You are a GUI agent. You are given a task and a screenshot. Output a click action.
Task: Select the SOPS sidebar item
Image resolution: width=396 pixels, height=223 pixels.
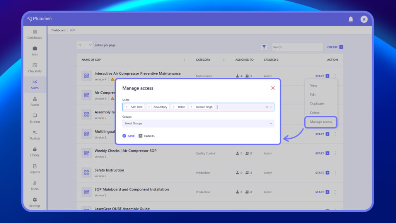(x=34, y=85)
